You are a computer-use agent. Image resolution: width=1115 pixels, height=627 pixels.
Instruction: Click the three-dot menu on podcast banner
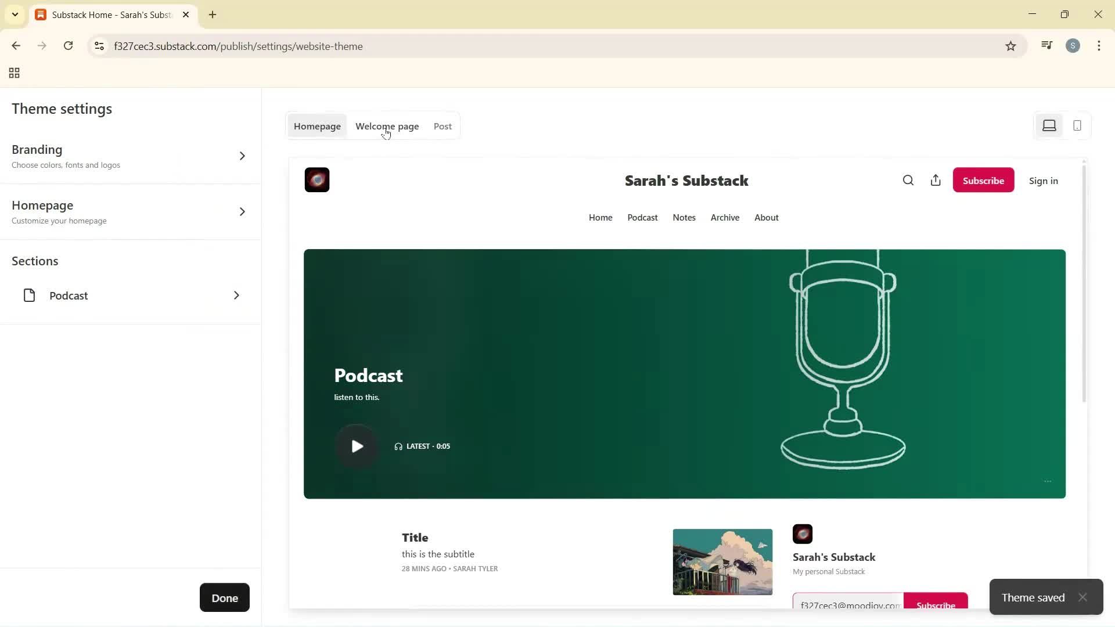coord(1048,481)
